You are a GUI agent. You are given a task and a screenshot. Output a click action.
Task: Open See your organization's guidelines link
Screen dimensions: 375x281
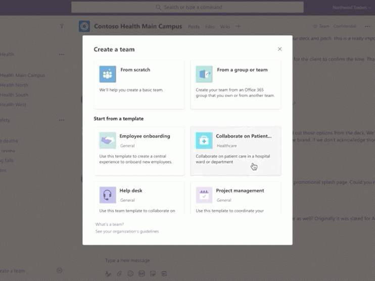point(127,232)
